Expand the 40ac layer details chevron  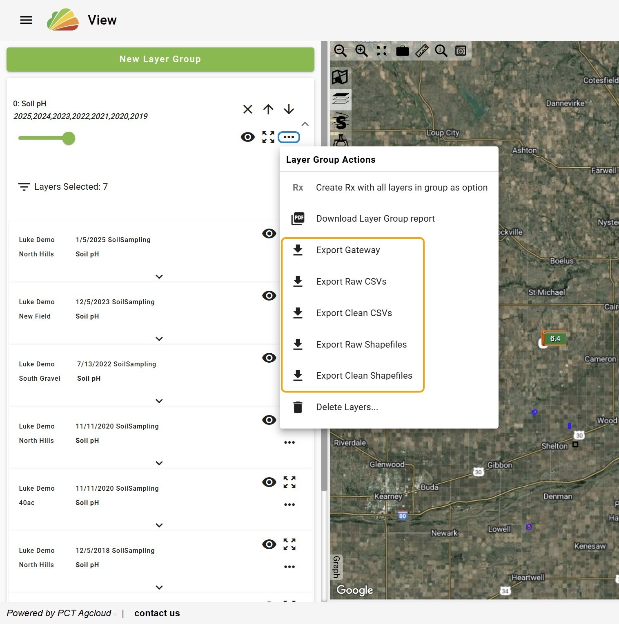[x=159, y=525]
